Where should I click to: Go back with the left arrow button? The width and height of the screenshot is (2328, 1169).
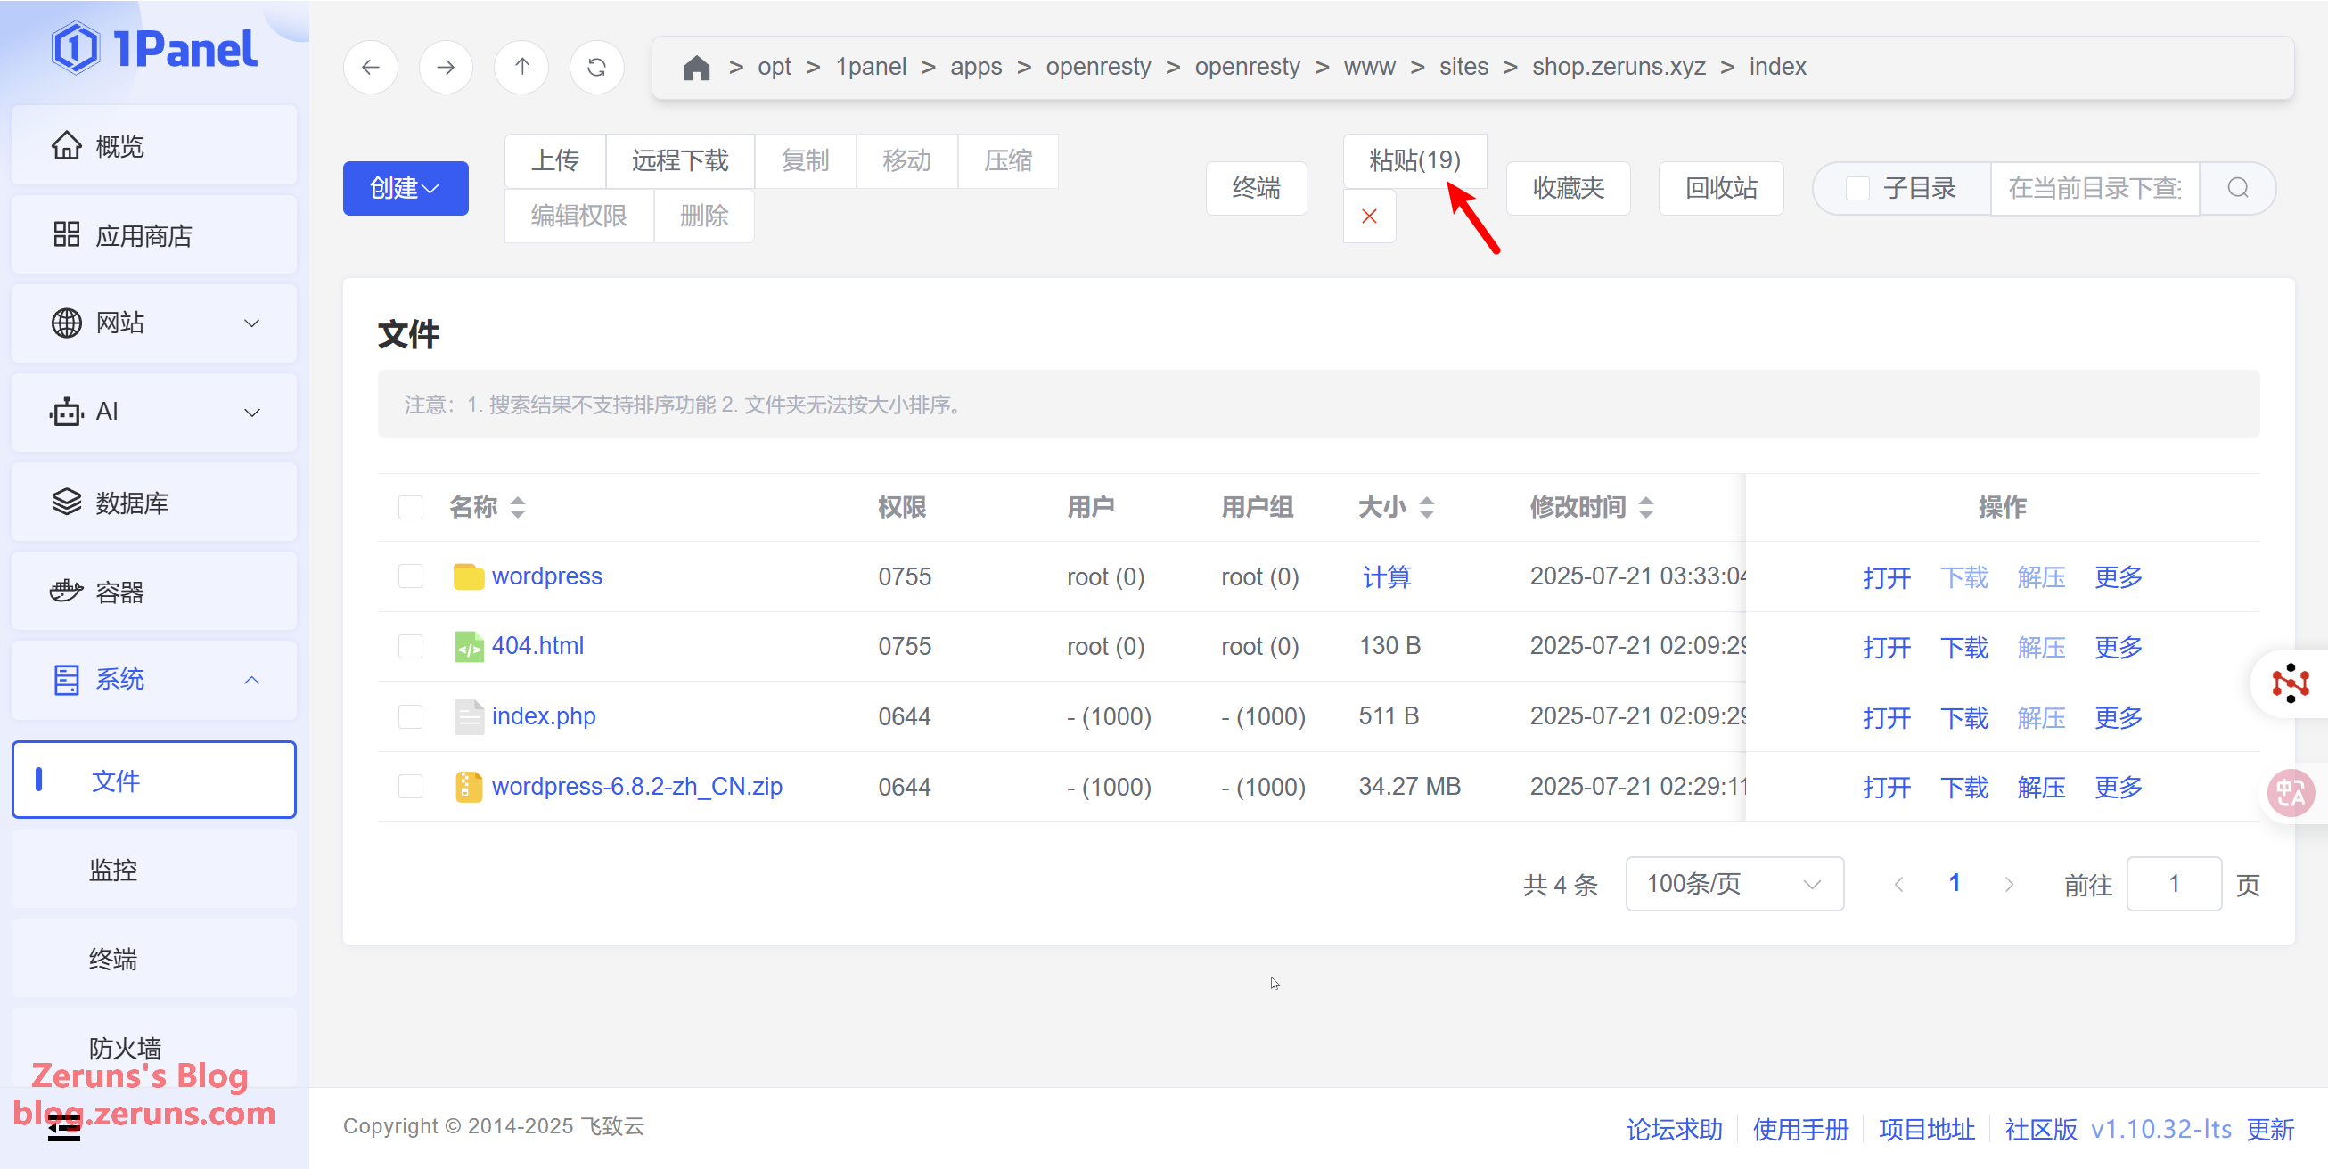371,67
